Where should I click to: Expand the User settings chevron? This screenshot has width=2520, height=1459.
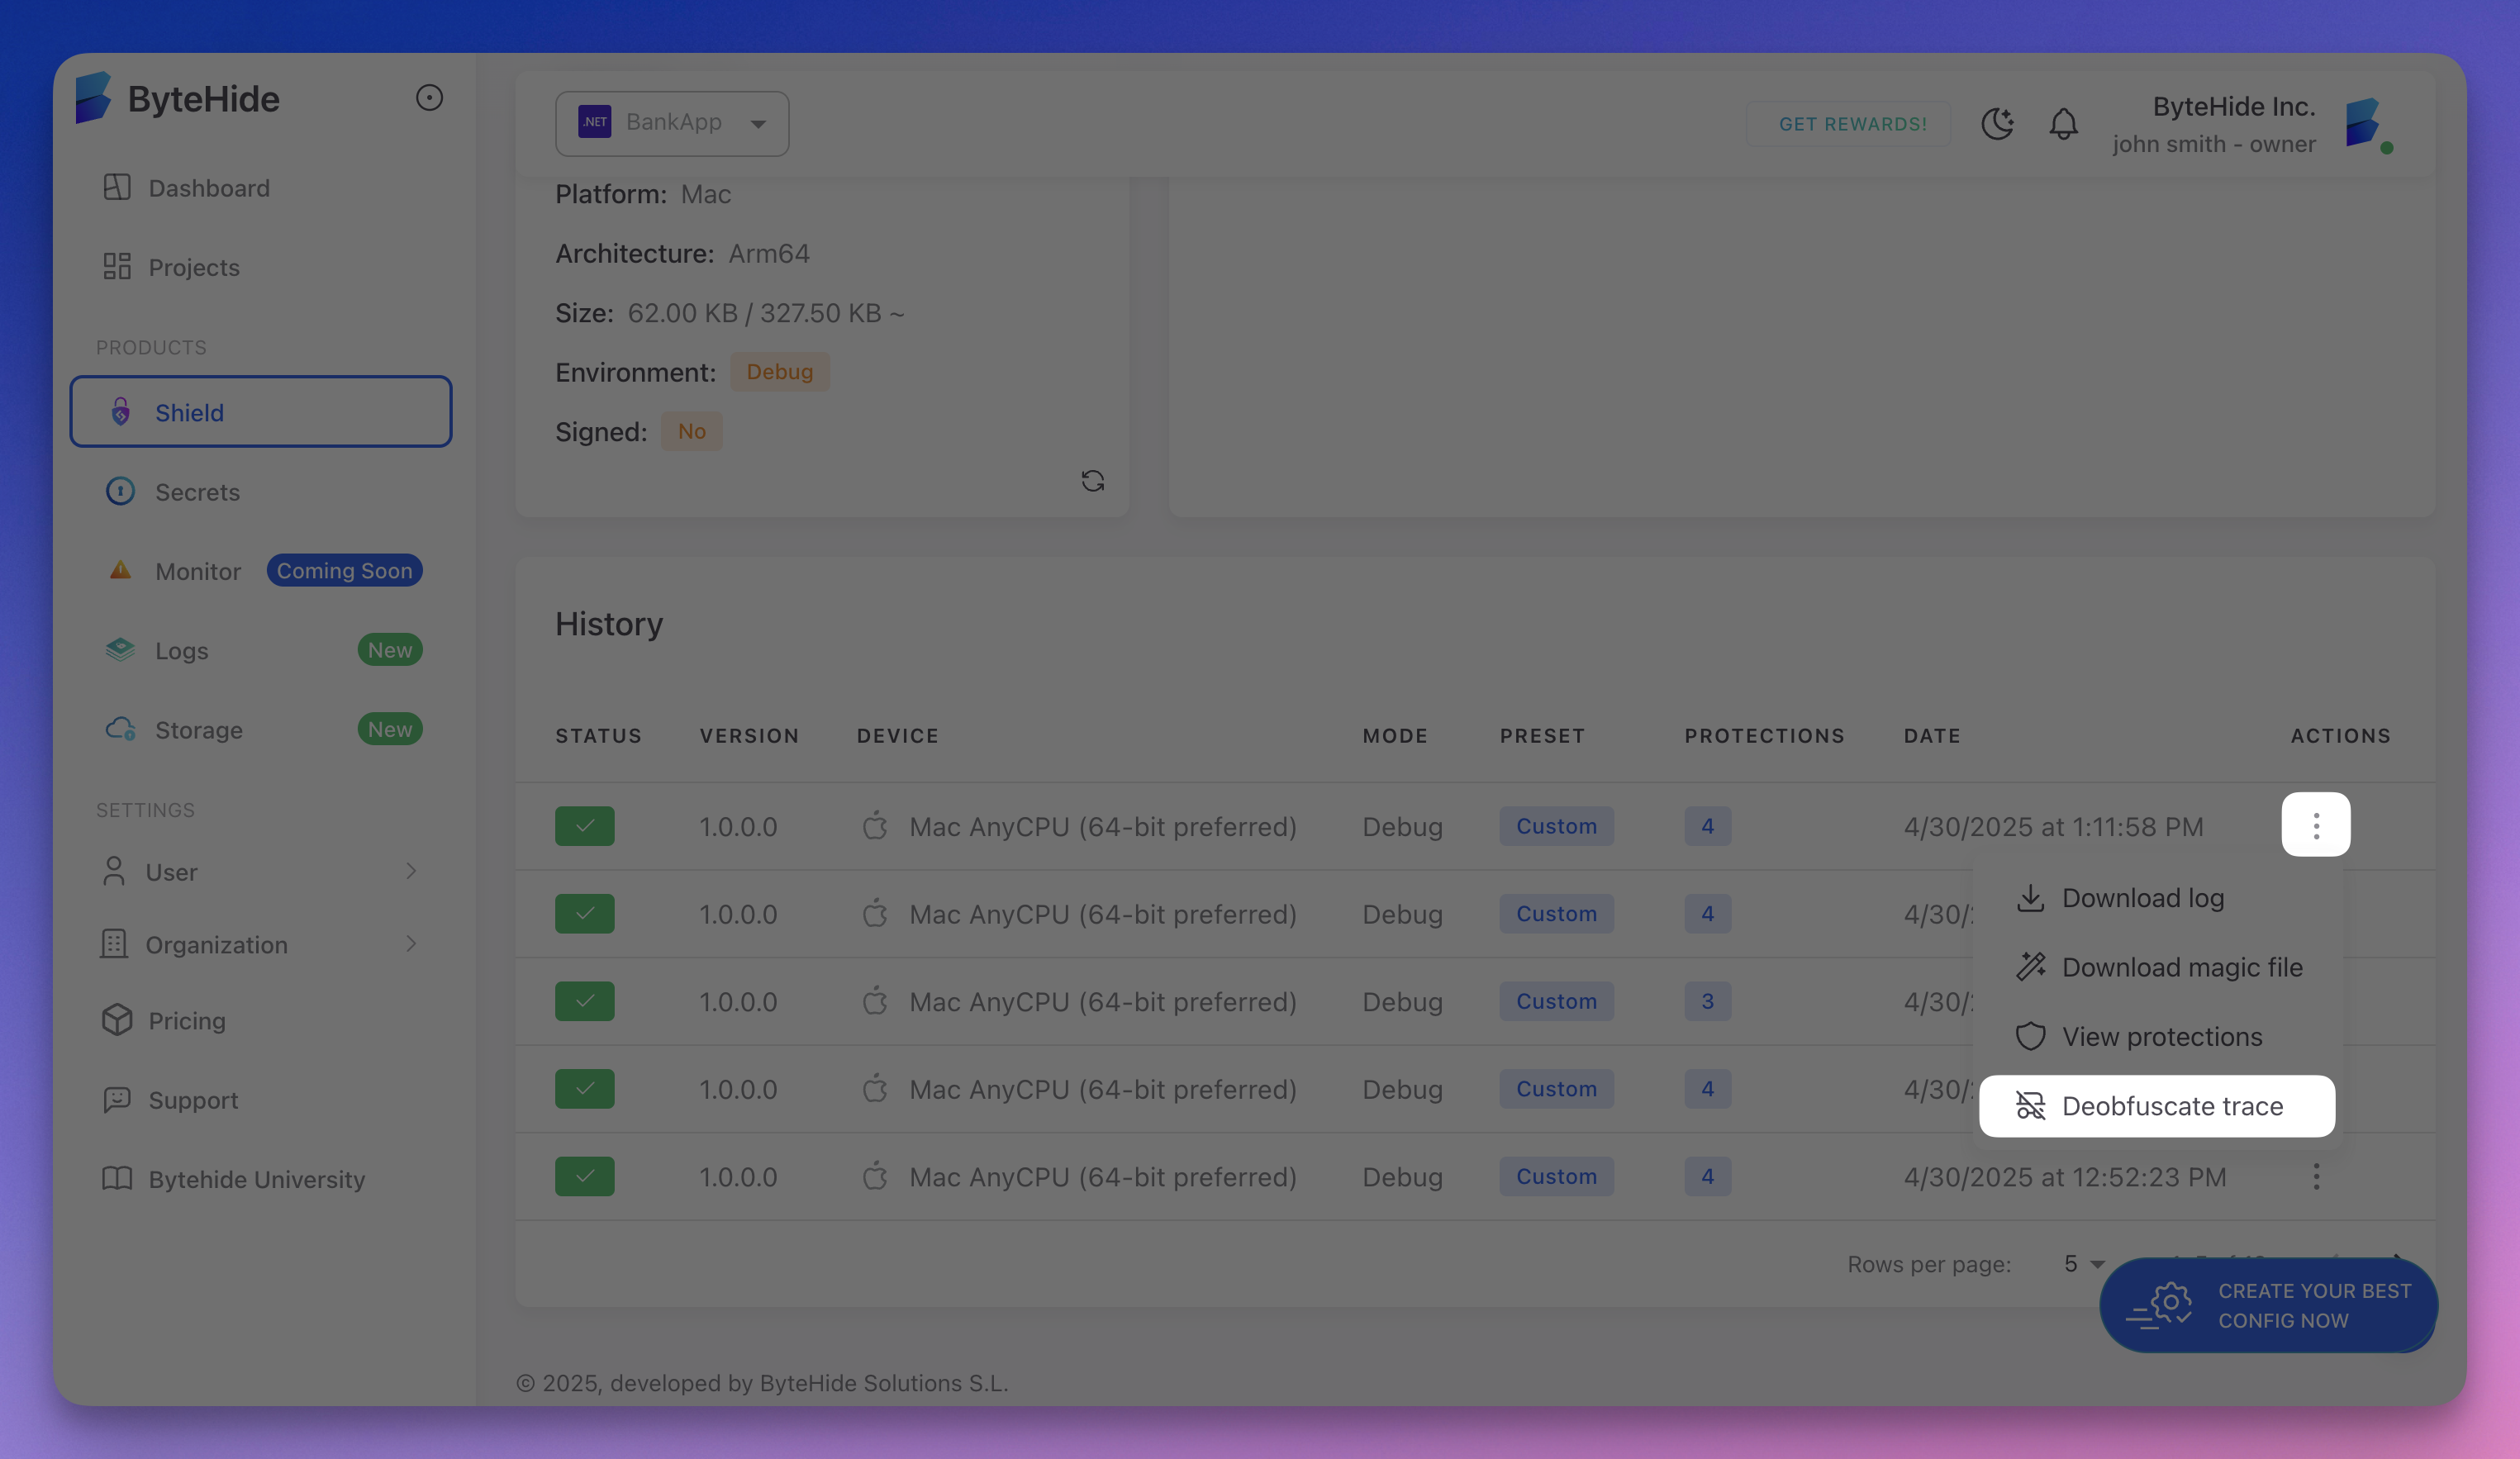[410, 871]
